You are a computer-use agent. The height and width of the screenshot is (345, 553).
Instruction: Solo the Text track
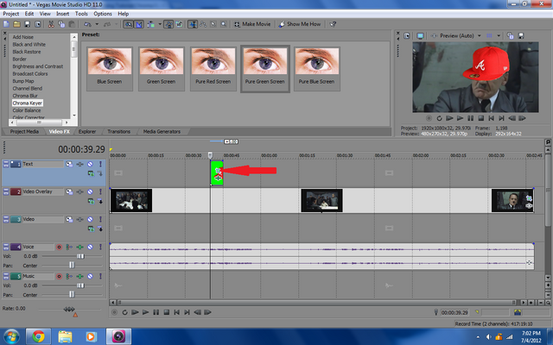(100, 164)
